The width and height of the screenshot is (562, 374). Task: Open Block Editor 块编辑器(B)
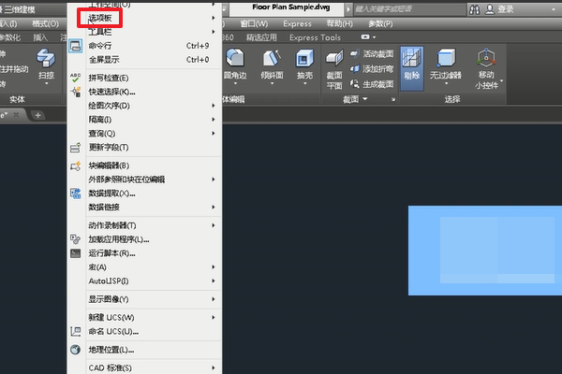[143, 165]
